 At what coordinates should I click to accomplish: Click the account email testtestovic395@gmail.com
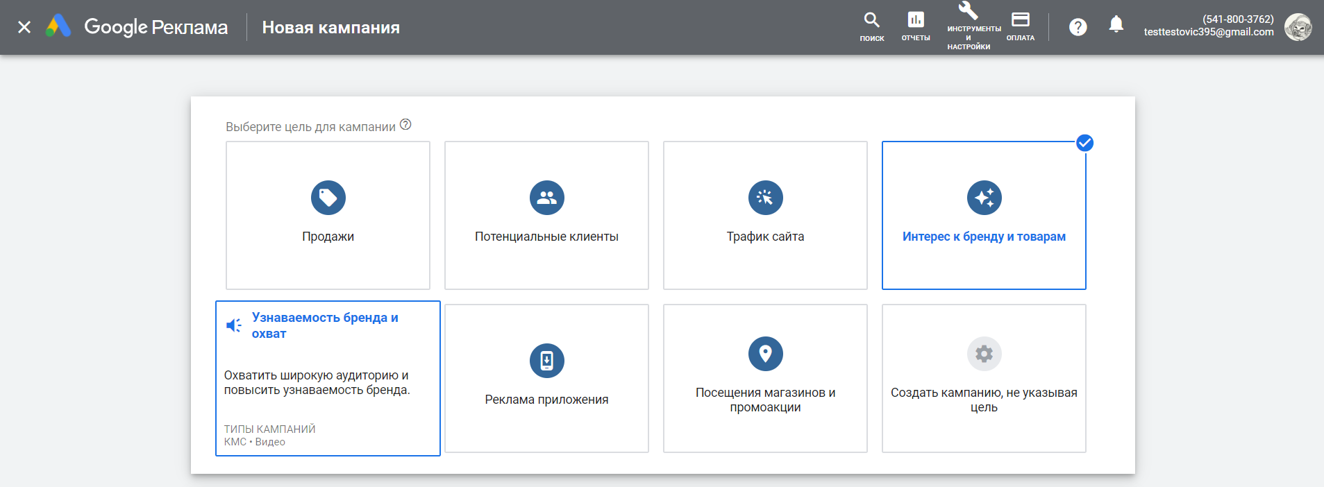point(1209,32)
